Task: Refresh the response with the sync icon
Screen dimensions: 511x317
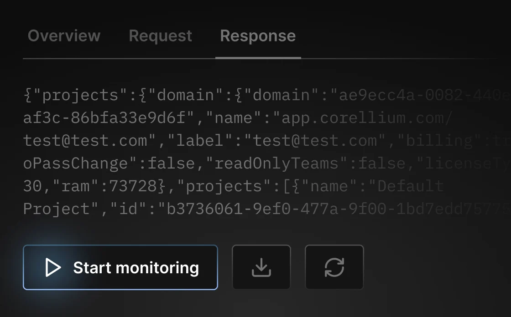Action: (x=334, y=267)
